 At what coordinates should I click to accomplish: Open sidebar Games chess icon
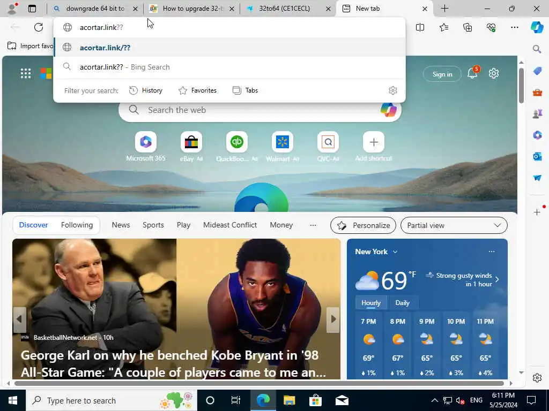tap(537, 113)
